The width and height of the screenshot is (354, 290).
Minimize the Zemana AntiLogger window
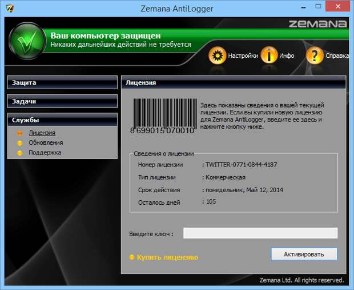click(x=303, y=7)
